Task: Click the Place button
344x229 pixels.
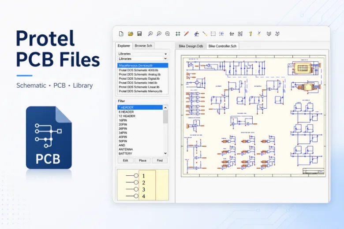Action: pyautogui.click(x=142, y=160)
